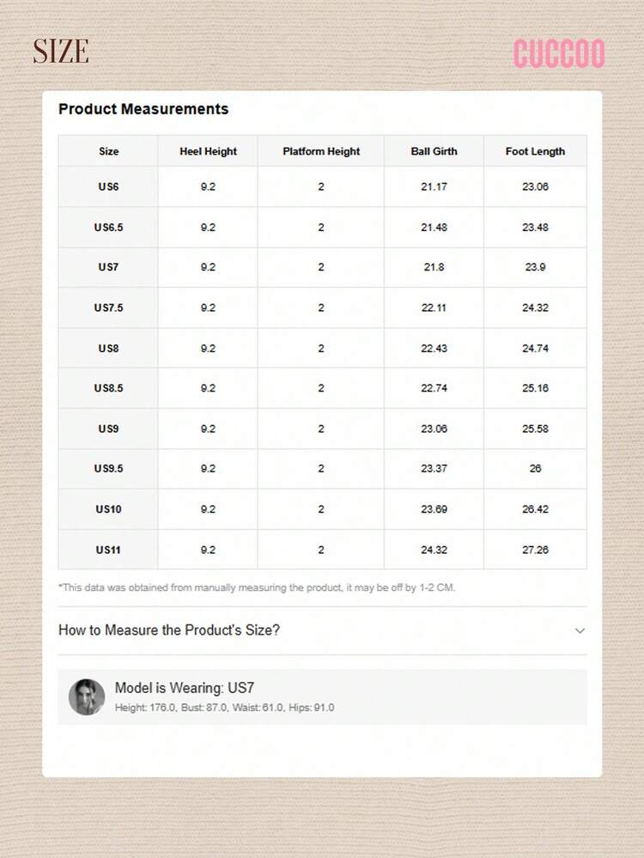Image resolution: width=644 pixels, height=858 pixels.
Task: Click the model's avatar thumbnail
Action: pyautogui.click(x=87, y=697)
